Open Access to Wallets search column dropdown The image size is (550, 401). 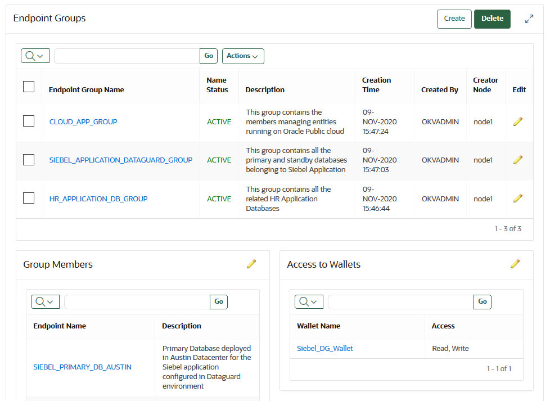click(x=309, y=302)
